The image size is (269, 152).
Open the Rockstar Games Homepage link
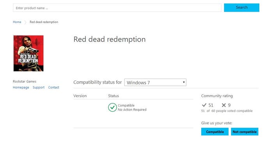(21, 87)
